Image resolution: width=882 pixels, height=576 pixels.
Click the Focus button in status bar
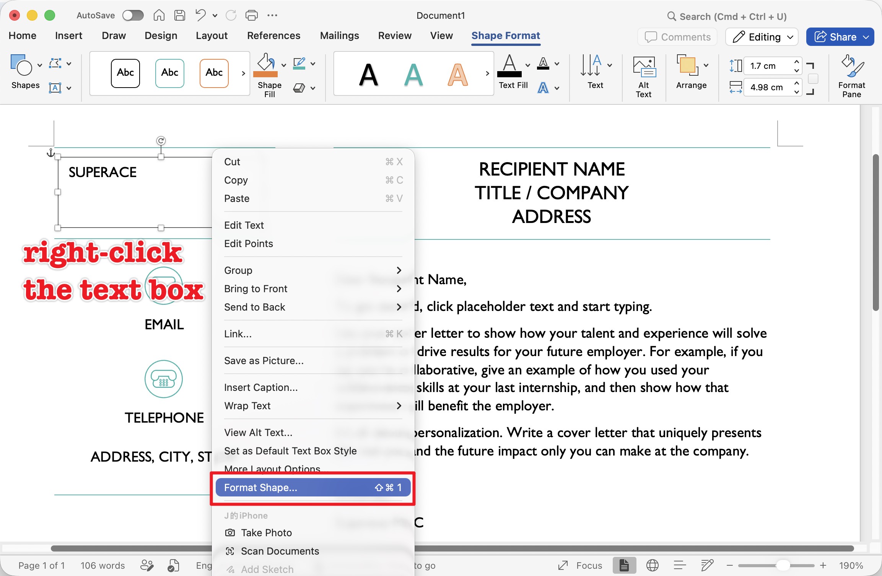(580, 565)
